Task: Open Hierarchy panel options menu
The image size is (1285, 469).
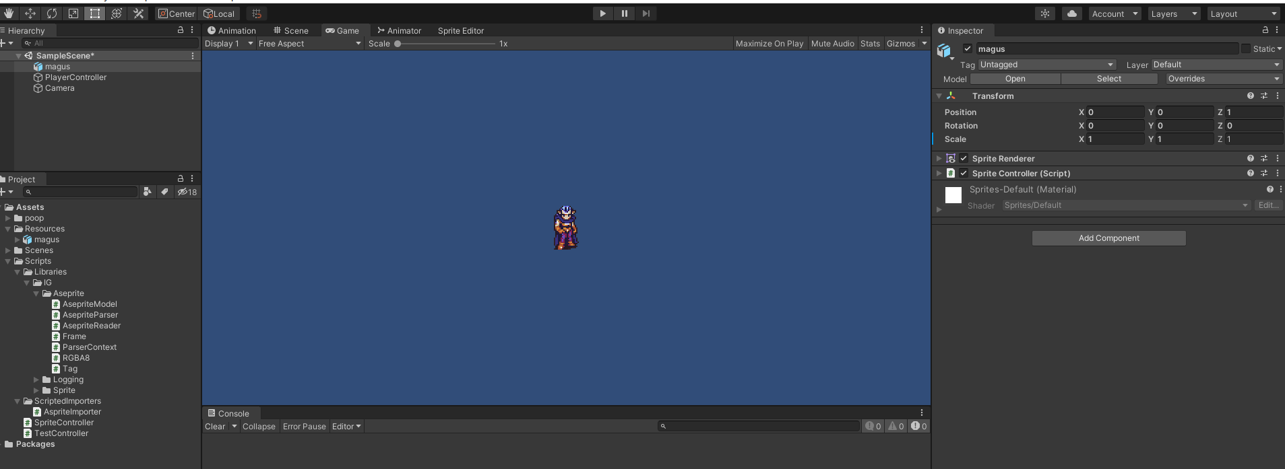Action: pyautogui.click(x=192, y=30)
